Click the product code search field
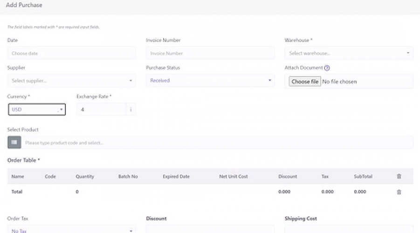Screen dimensions: 420x233 click(x=217, y=143)
